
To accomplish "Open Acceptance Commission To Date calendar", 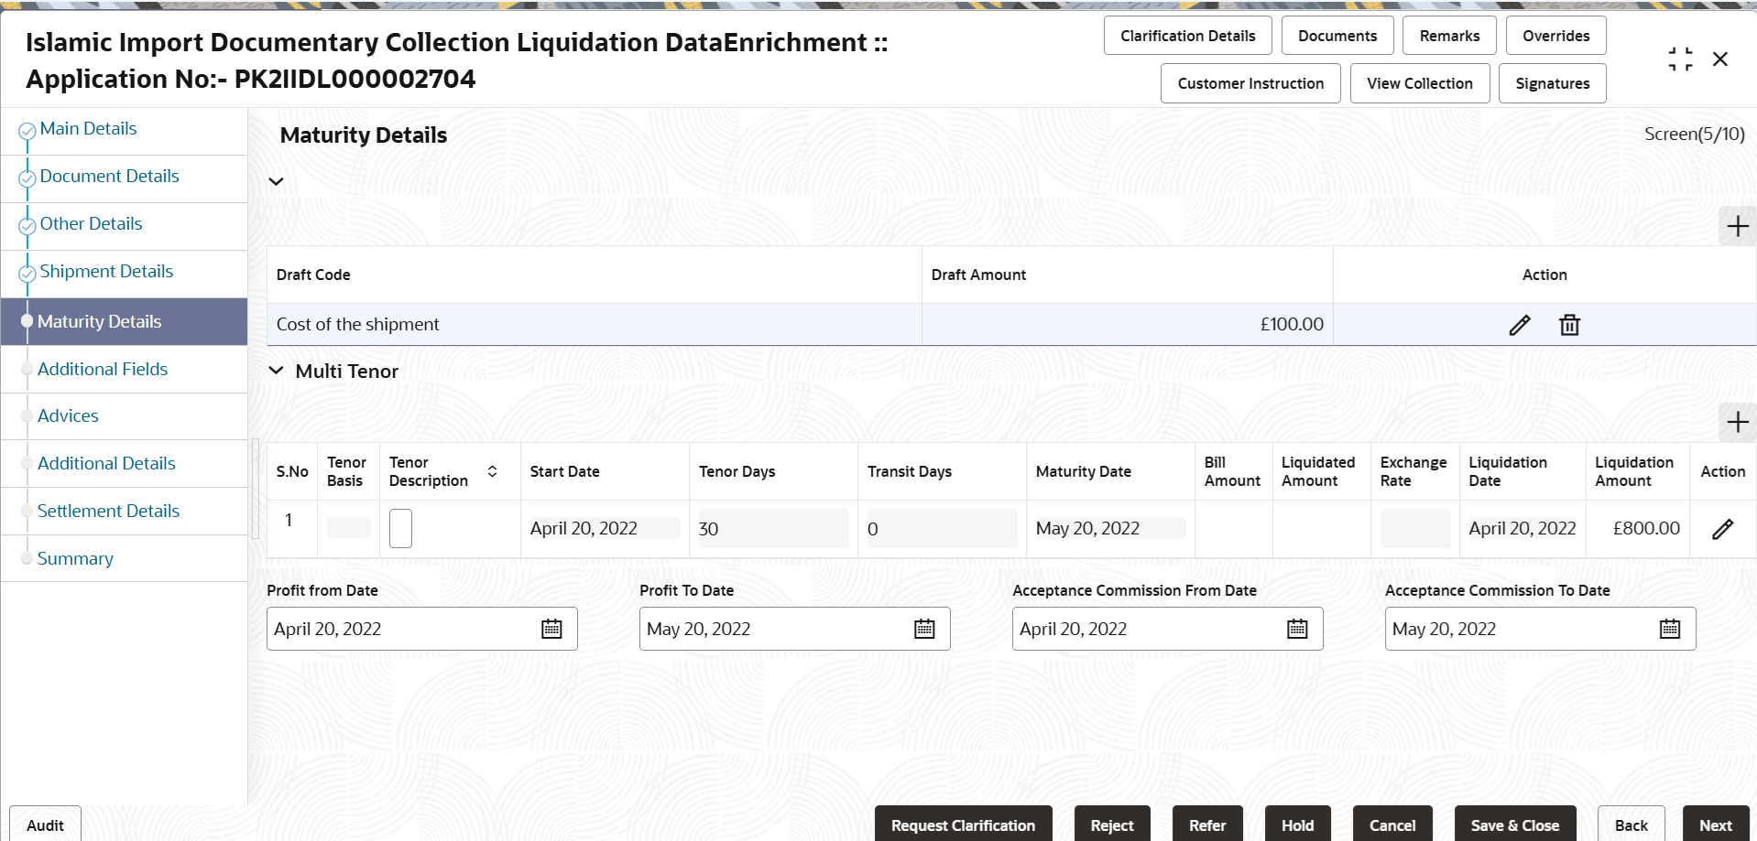I will pos(1670,629).
